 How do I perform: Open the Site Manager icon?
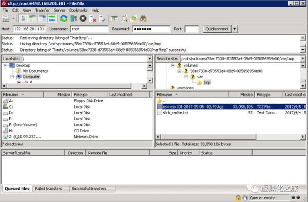click(x=6, y=18)
